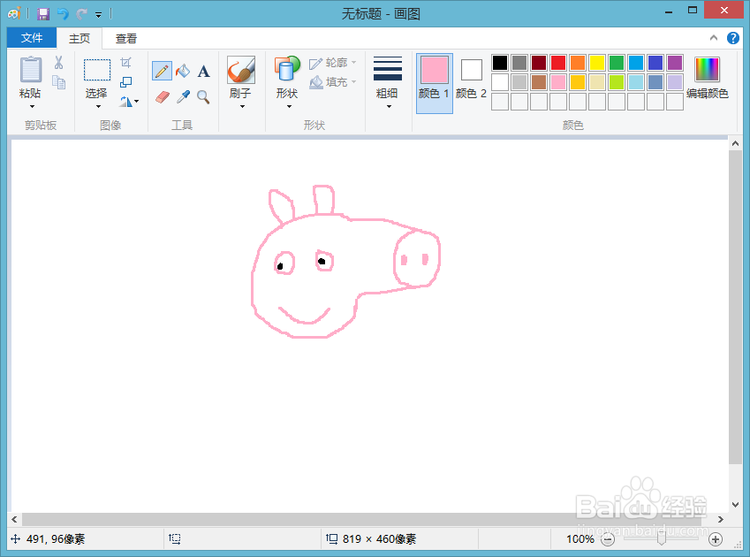The image size is (750, 557).
Task: Switch to the 查看 (View) tab
Action: [x=125, y=38]
